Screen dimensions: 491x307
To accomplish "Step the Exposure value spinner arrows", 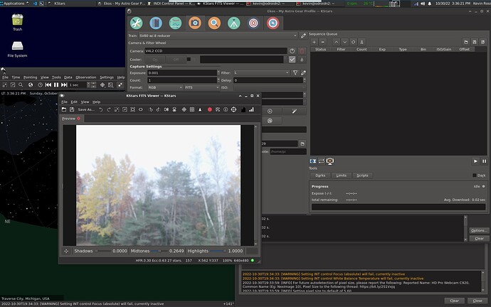I will [218, 72].
